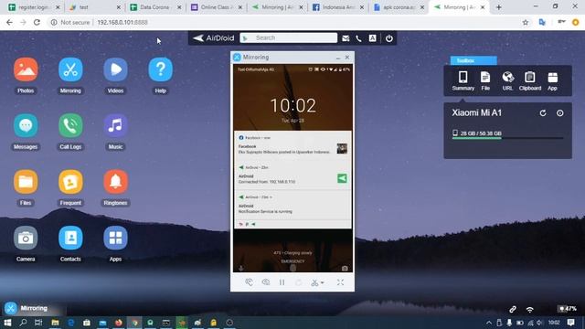Click the touch gesture icon in Mirroring toolbar
The image size is (585, 329).
coord(250,282)
